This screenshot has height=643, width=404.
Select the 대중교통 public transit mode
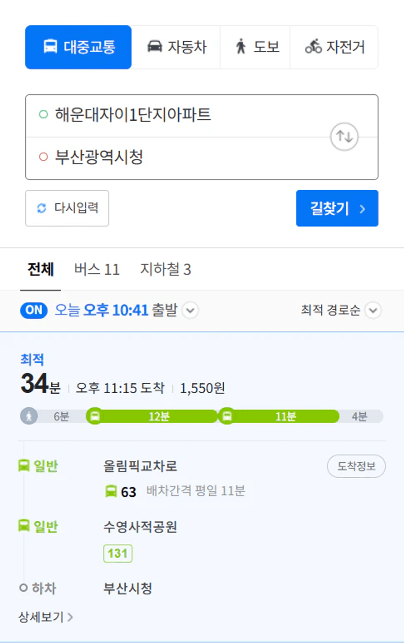pos(78,47)
